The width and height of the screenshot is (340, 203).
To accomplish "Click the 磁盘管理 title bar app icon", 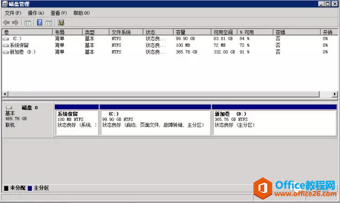I will coord(5,4).
